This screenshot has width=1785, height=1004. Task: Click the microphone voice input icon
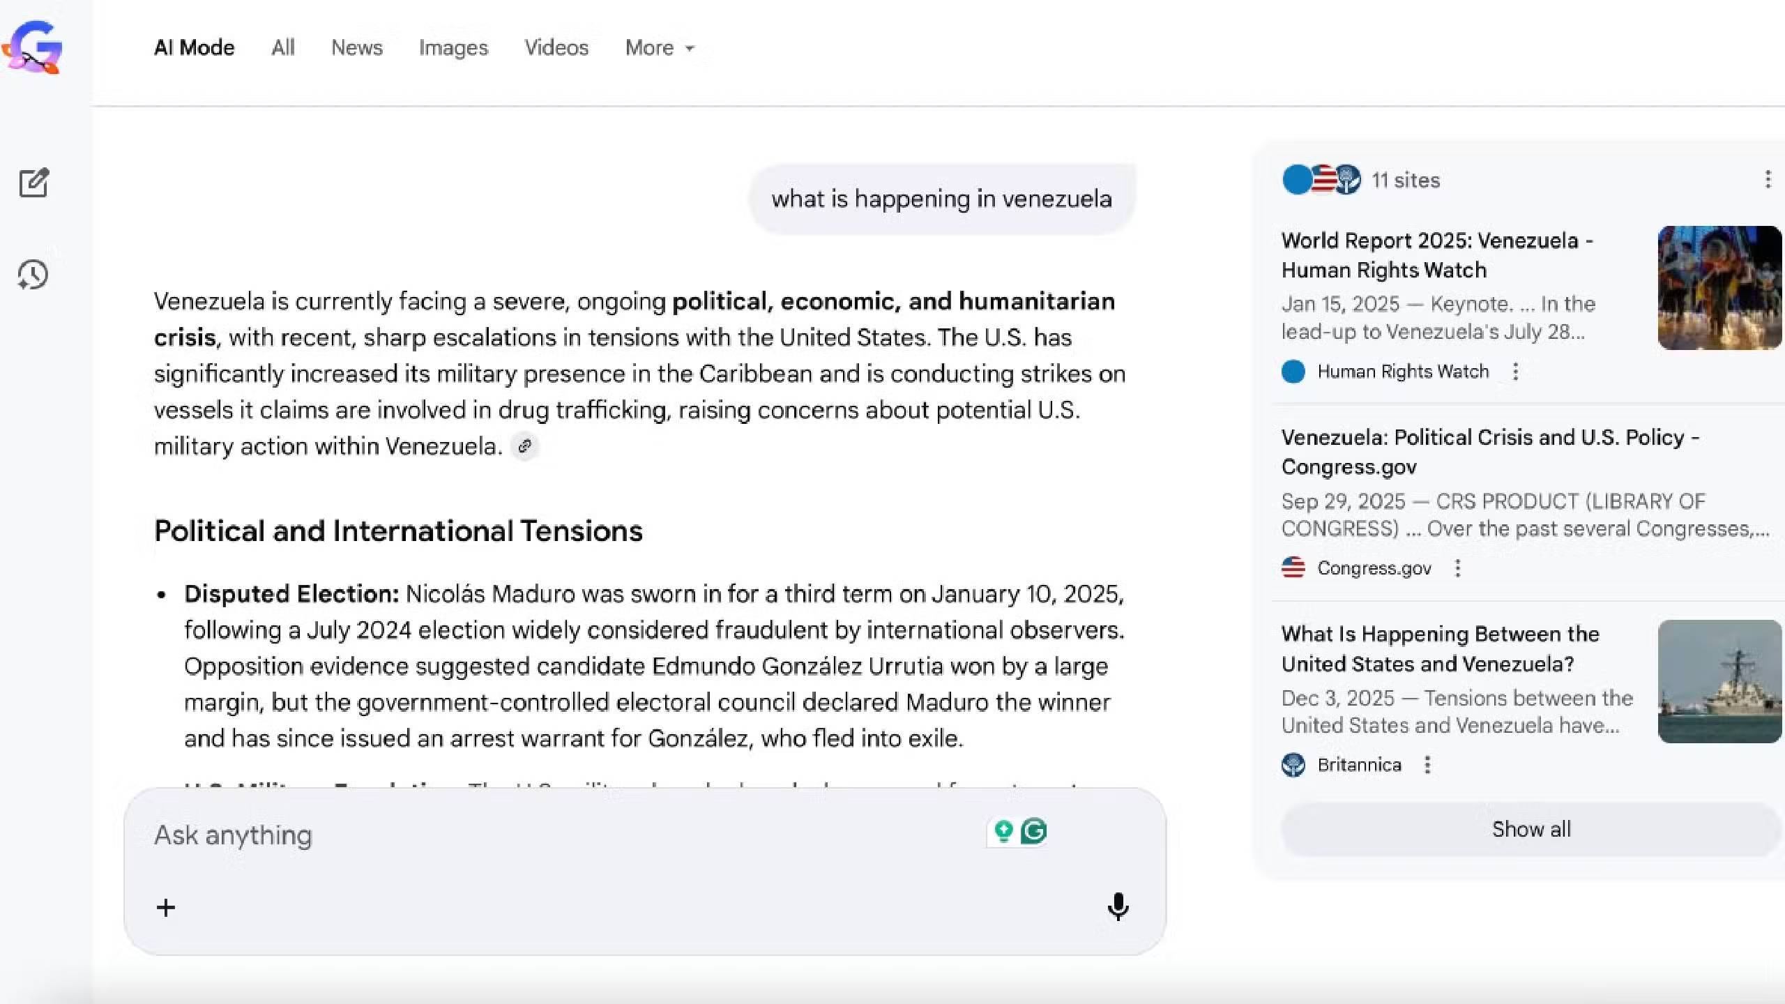(x=1118, y=906)
